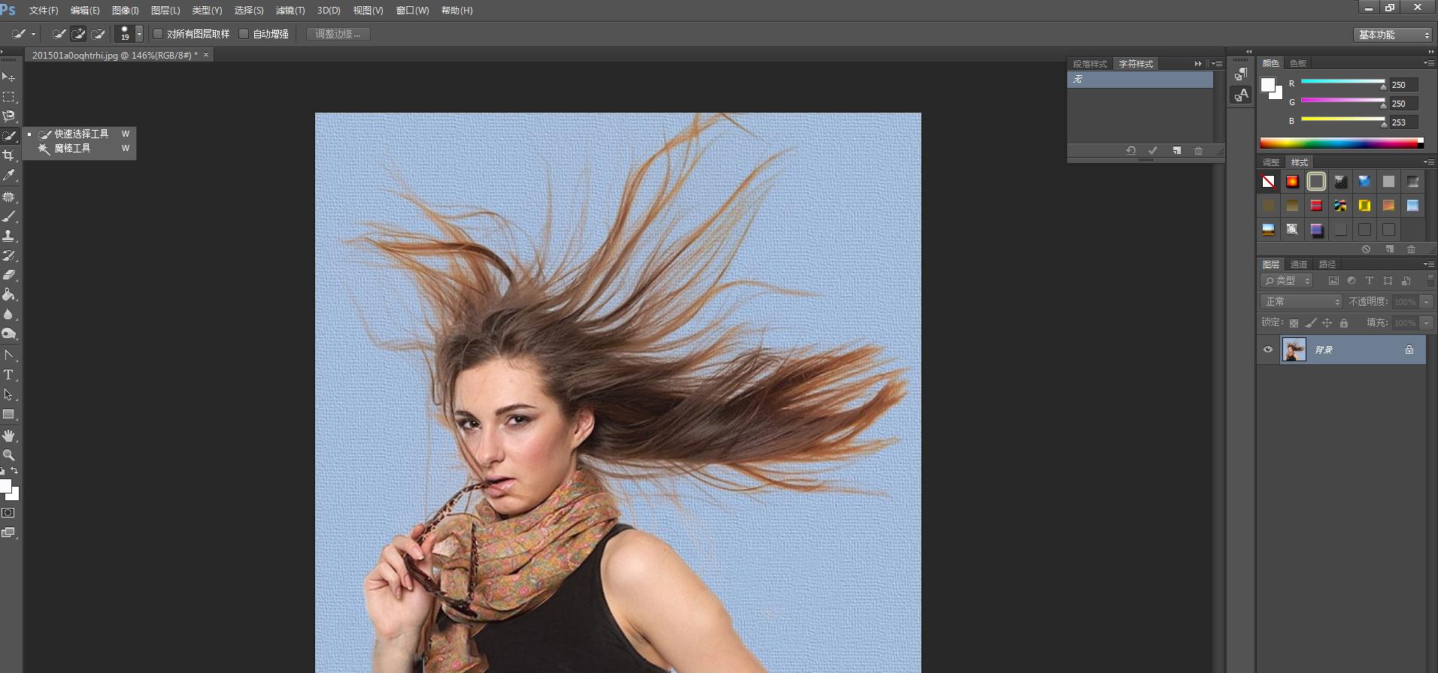Viewport: 1438px width, 673px height.
Task: Select the Blur tool
Action: pyautogui.click(x=9, y=314)
